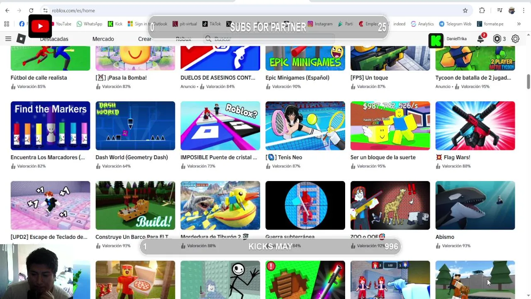
Task: Open the Construye Un Barco thumbnail
Action: point(135,205)
